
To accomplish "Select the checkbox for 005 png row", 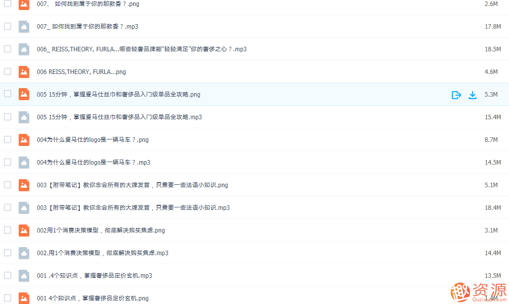I will (x=7, y=95).
